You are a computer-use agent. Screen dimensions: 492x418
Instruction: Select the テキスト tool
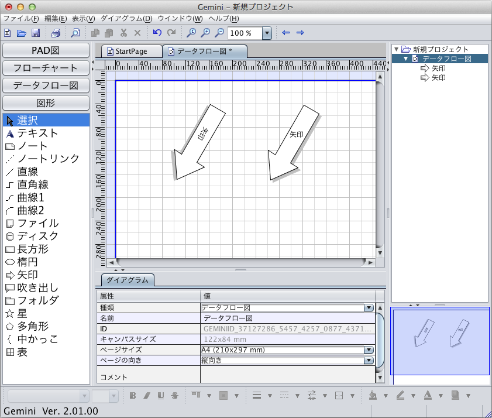46,133
